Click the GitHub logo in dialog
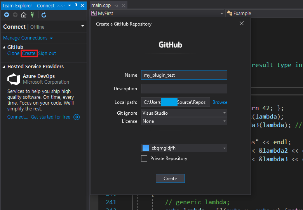303x210 pixels. click(170, 45)
